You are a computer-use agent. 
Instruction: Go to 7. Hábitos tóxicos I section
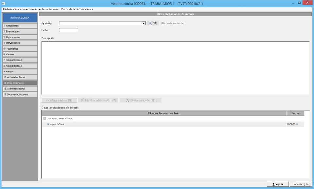click(x=20, y=60)
